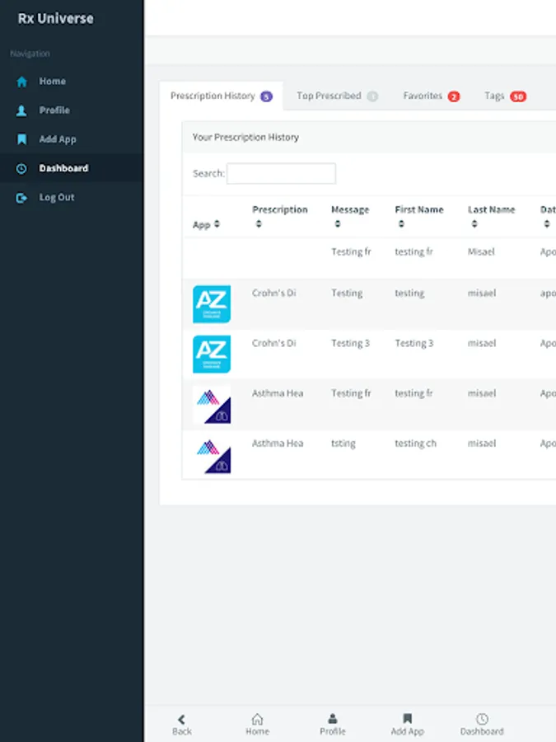Open the AZ app logo in Testing 3 row

(x=212, y=355)
